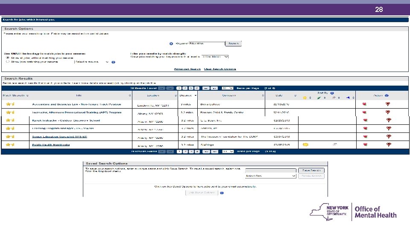Open the Select a resume dropdown
The image size is (410, 230).
click(92, 62)
